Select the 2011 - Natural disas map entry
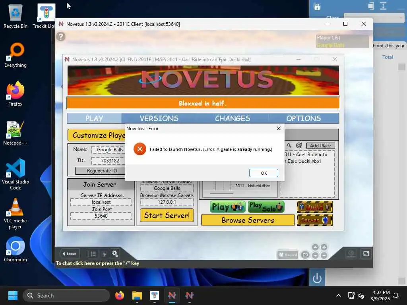 pos(252,186)
